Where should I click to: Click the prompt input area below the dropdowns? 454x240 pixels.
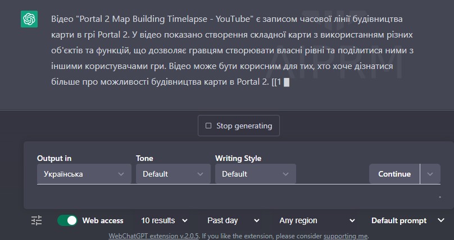(239, 196)
